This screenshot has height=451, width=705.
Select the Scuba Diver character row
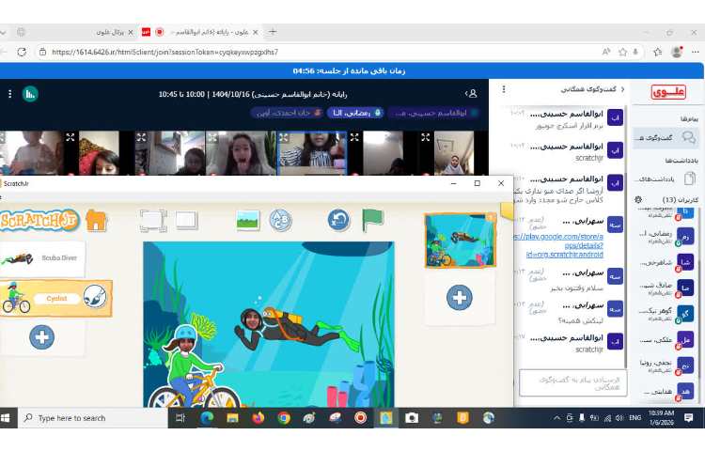[x=41, y=258]
